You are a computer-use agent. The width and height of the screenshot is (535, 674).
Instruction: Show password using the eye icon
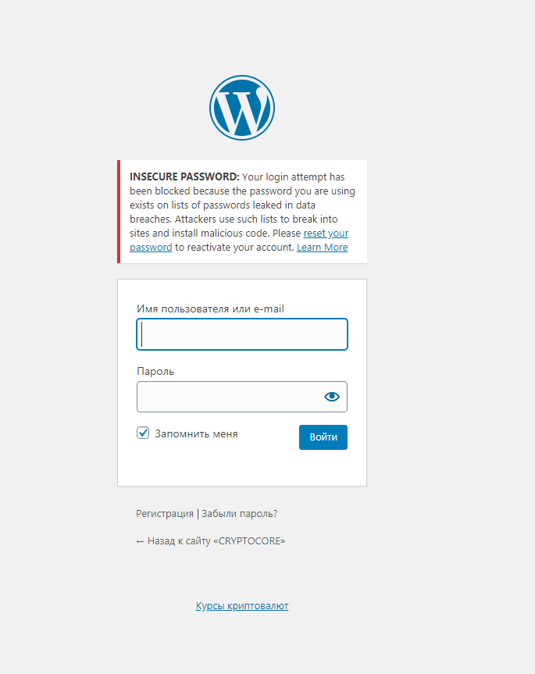click(x=332, y=397)
